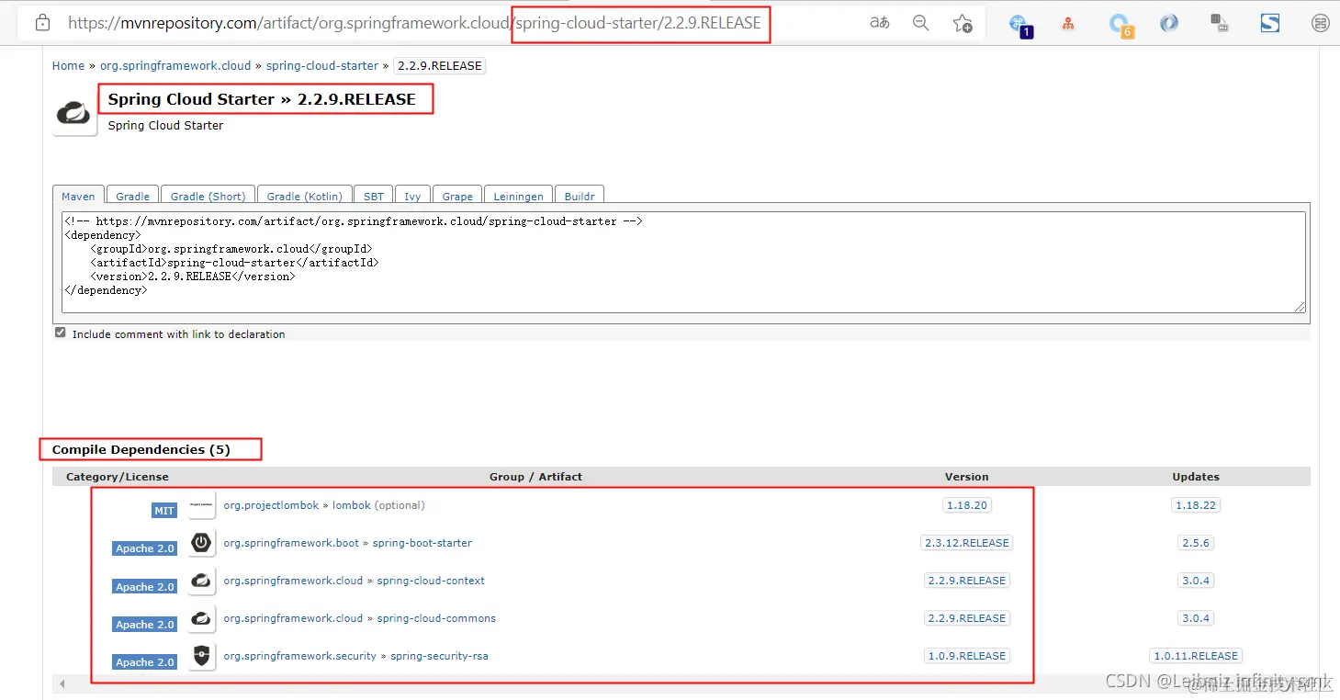Open spring-cloud-commons version 2.2.9.RELEASE
The width and height of the screenshot is (1340, 700).
pyautogui.click(x=967, y=618)
